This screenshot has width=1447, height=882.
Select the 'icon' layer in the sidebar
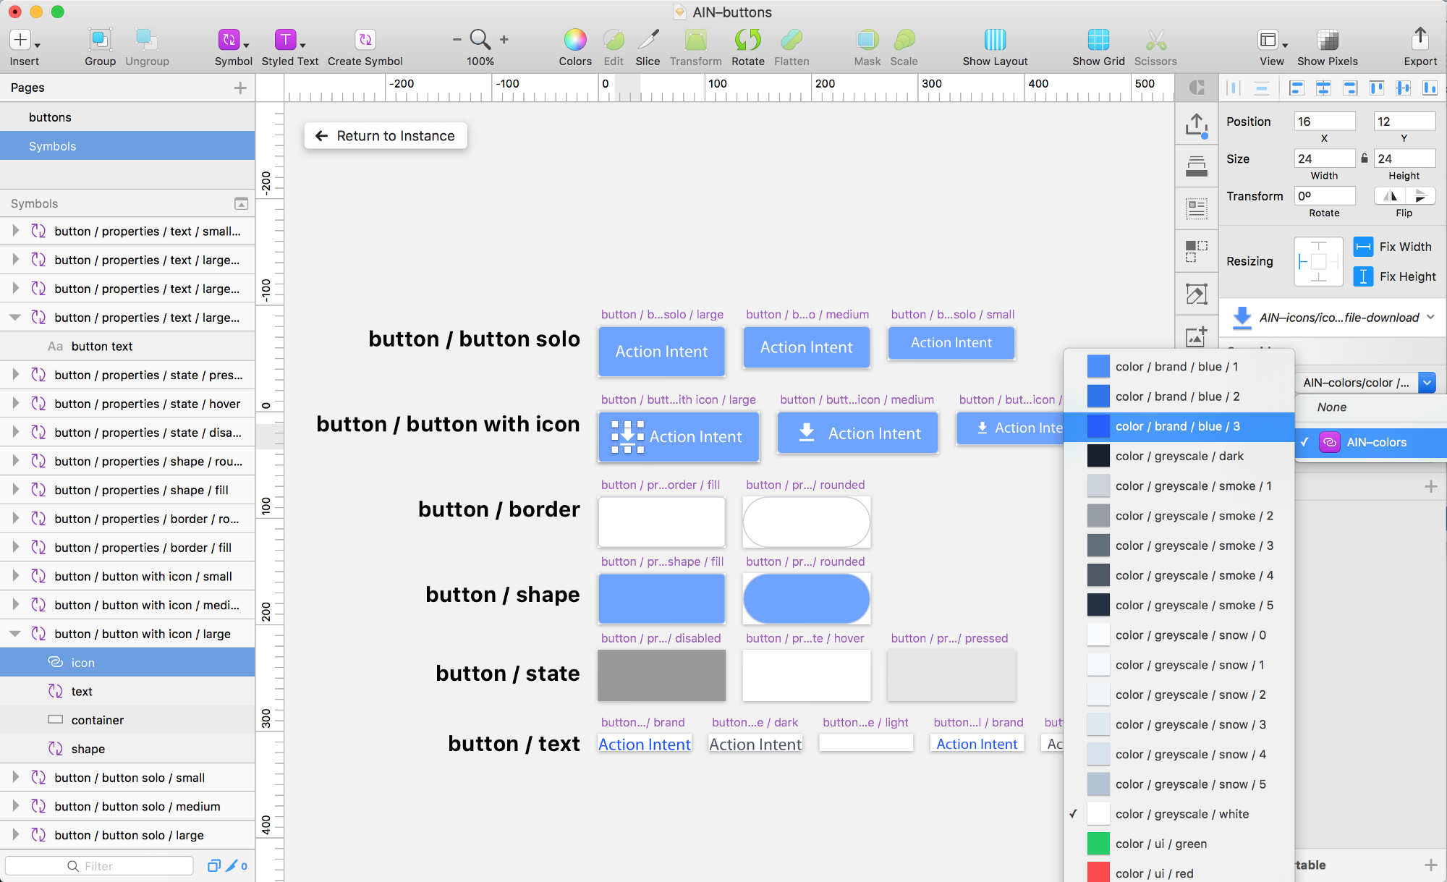tap(83, 662)
